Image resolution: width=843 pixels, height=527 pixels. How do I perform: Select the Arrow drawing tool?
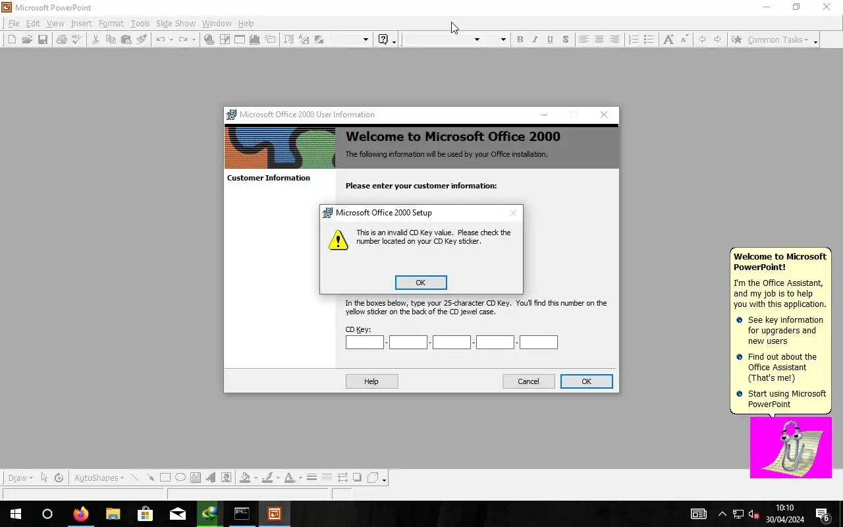(x=150, y=478)
